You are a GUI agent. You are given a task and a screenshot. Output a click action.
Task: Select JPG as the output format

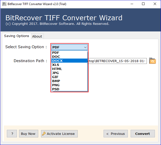[69, 73]
